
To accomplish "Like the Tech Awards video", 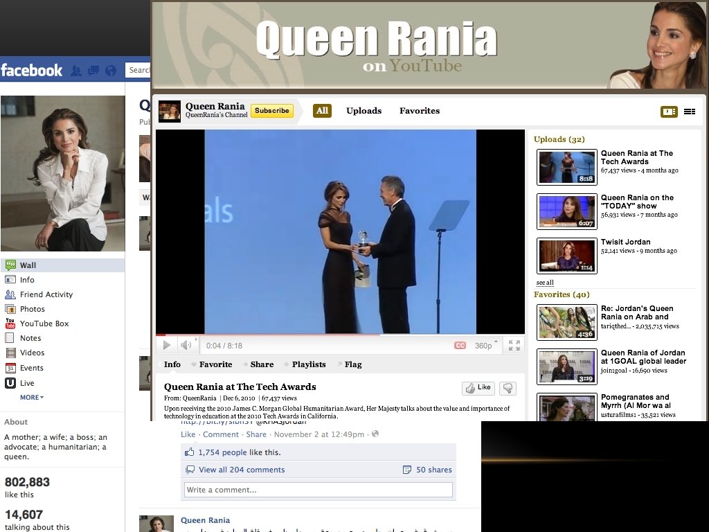I will (478, 388).
